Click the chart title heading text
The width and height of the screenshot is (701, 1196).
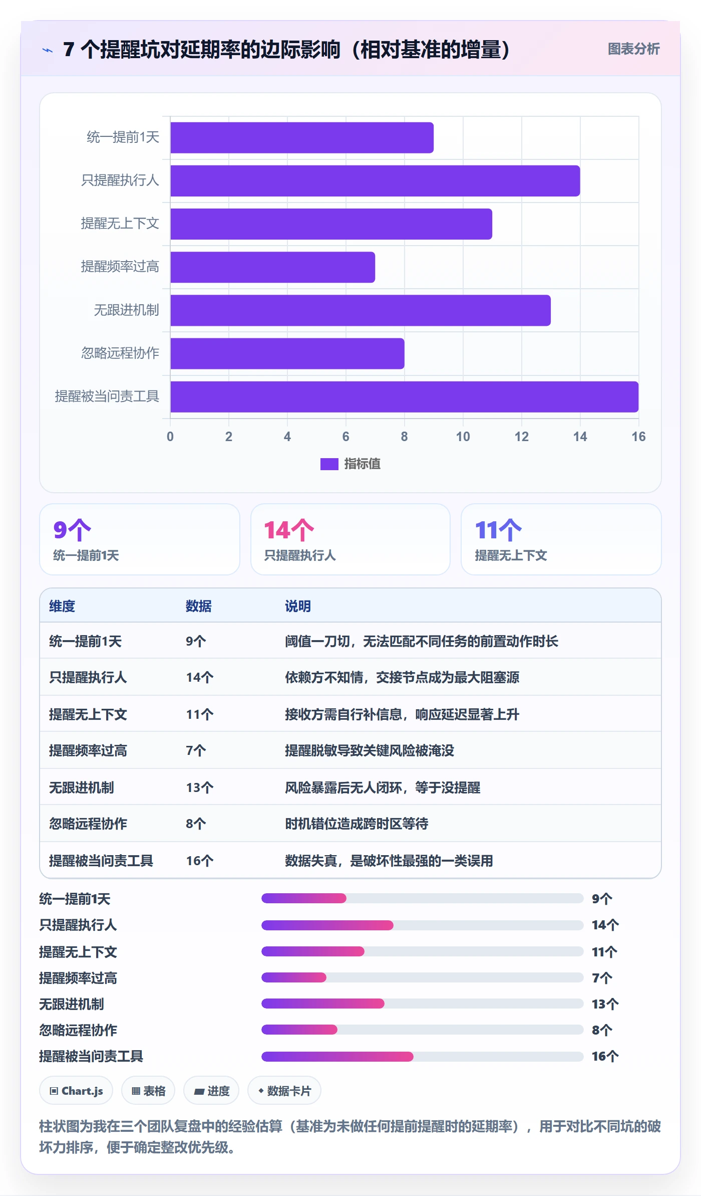pos(286,50)
